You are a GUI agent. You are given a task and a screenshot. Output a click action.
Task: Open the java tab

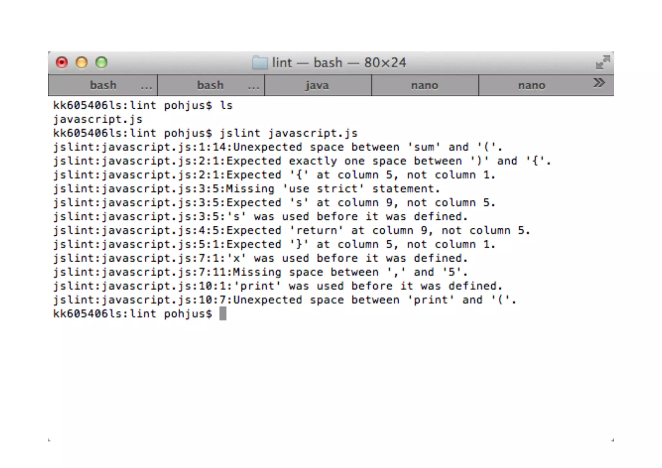[x=318, y=85]
